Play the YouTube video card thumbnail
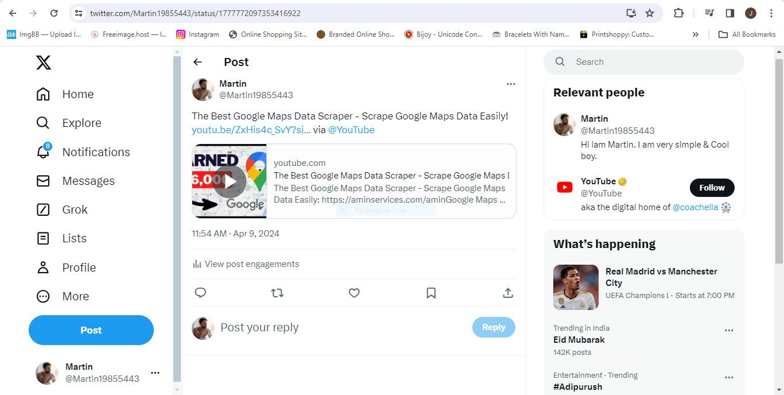The image size is (784, 395). click(229, 181)
